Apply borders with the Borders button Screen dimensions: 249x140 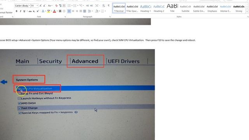click(102, 11)
